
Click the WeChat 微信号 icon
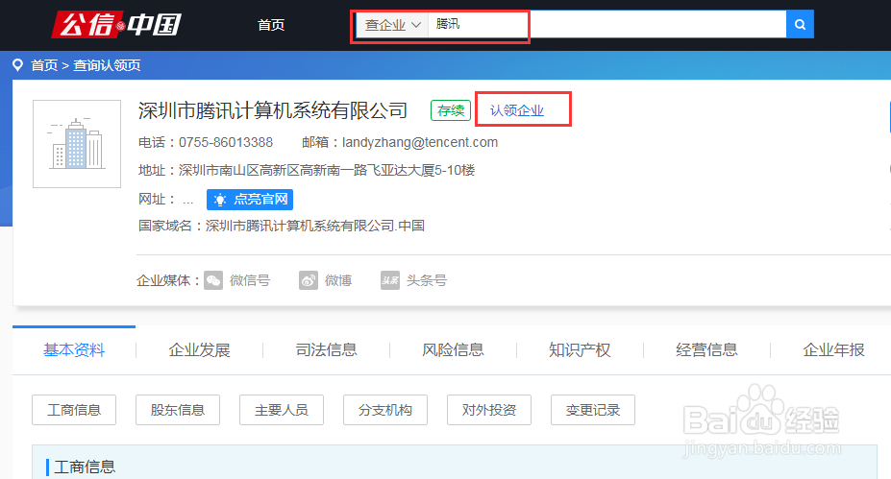pos(213,280)
